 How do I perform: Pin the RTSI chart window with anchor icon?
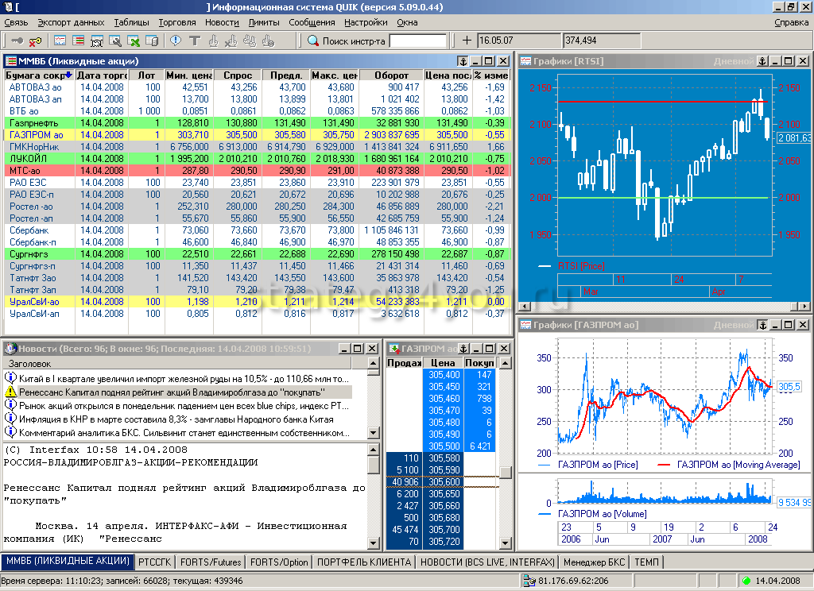pos(761,61)
